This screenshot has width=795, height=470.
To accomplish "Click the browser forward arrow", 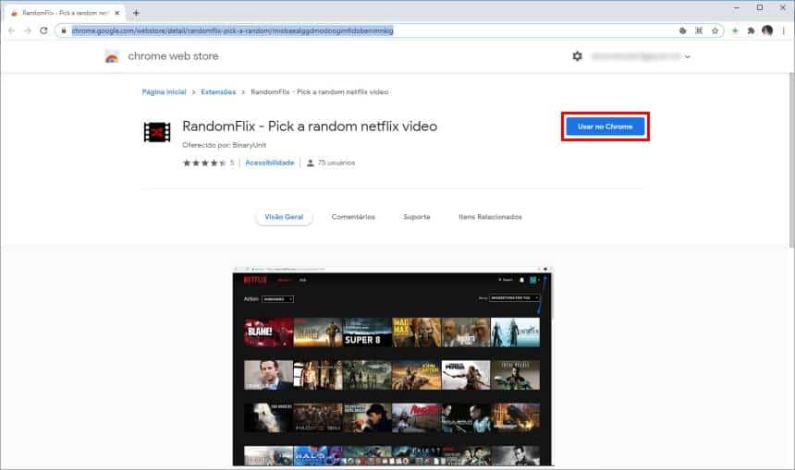I will 28,30.
